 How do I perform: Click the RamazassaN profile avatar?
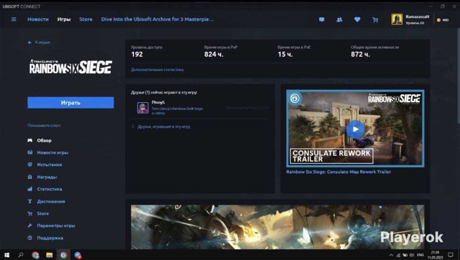click(397, 19)
